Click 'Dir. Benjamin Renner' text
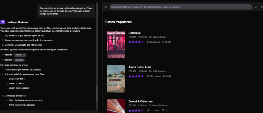 point(158,106)
